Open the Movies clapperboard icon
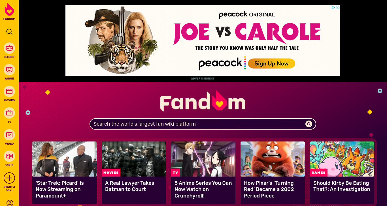The height and width of the screenshot is (206, 387). [x=9, y=91]
